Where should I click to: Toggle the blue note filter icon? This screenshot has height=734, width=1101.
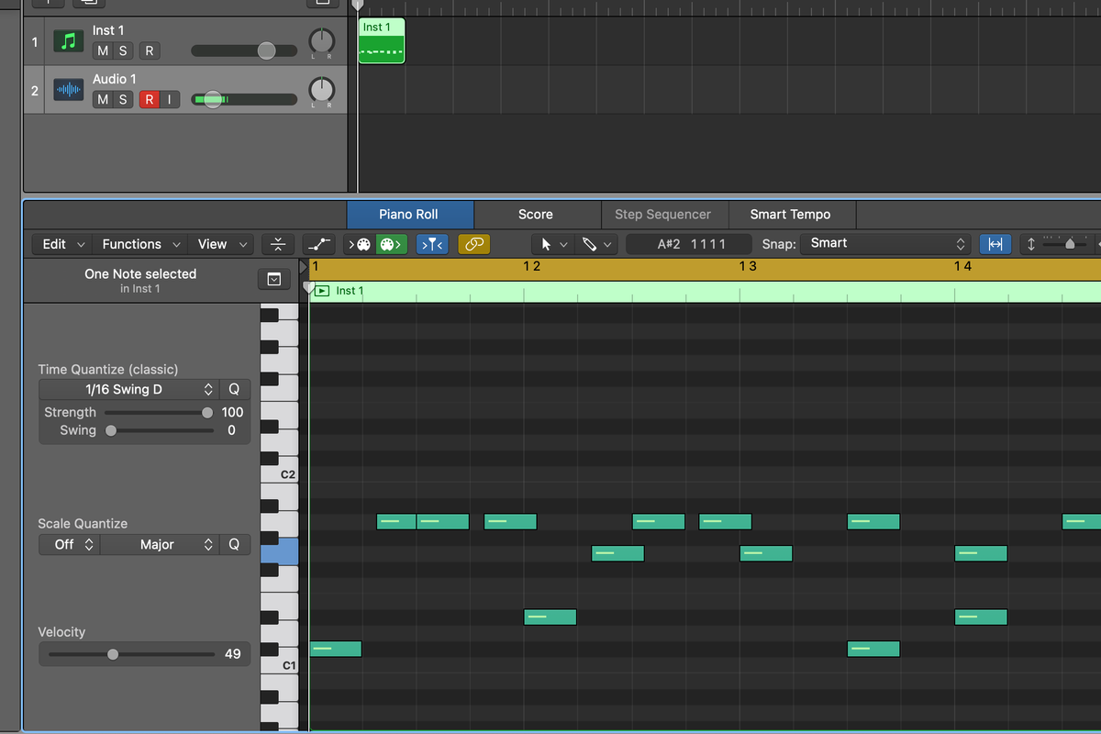coord(432,244)
